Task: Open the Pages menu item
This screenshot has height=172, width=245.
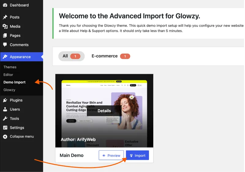Action: coord(21,36)
